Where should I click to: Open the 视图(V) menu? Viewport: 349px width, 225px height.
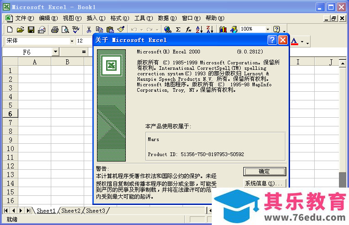72,18
